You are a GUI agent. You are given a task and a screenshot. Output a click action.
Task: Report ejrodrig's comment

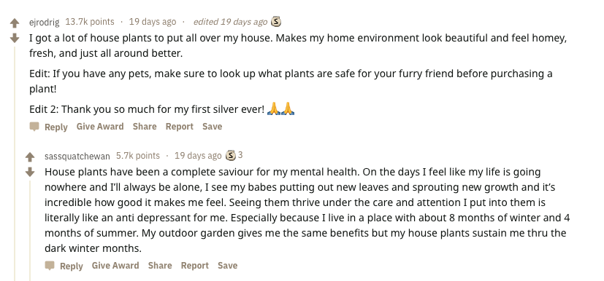click(x=180, y=126)
